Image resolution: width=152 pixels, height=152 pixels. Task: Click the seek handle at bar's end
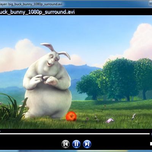pos(151,134)
